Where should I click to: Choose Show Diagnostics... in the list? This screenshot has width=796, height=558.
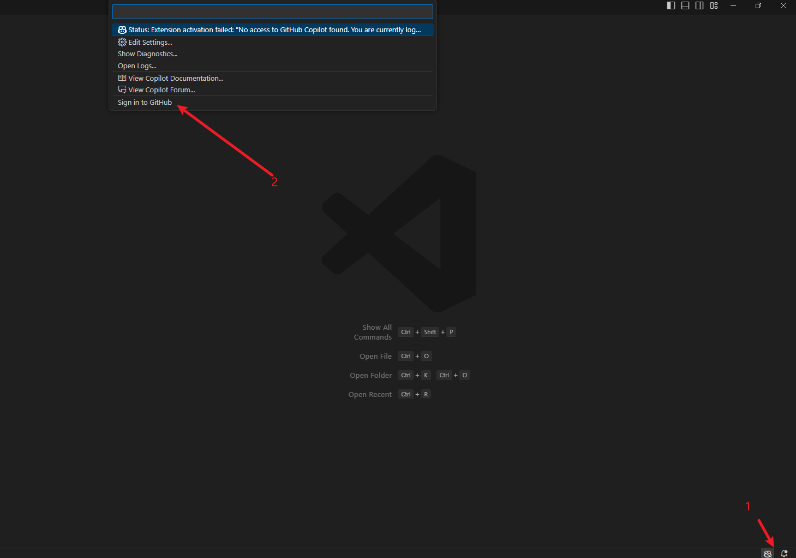coord(272,54)
